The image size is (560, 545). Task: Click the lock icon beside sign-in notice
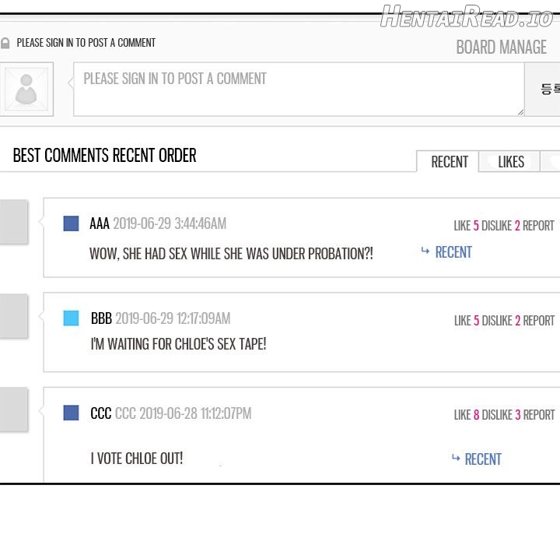coord(5,43)
